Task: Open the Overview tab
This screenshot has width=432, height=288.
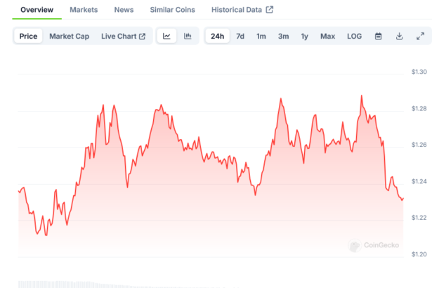Action: (x=37, y=10)
